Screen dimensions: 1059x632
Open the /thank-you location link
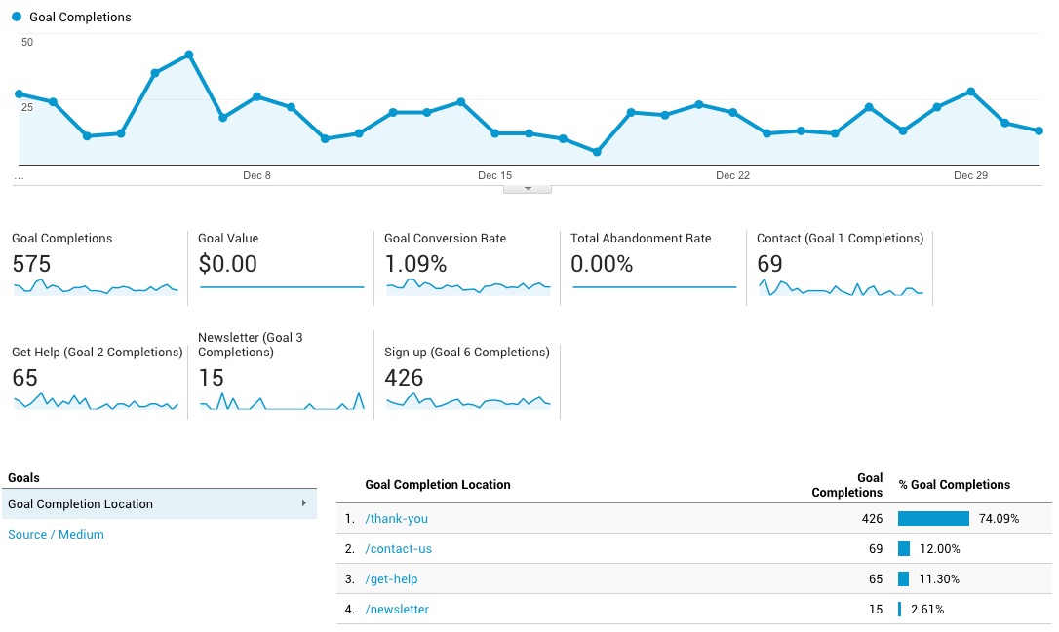(x=397, y=519)
